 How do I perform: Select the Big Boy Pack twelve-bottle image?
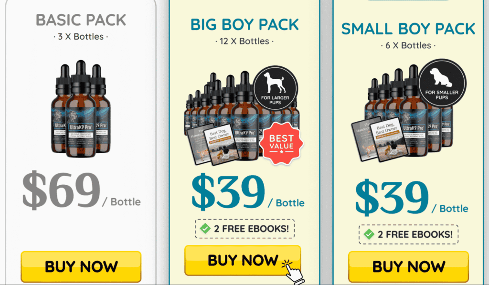(244, 117)
